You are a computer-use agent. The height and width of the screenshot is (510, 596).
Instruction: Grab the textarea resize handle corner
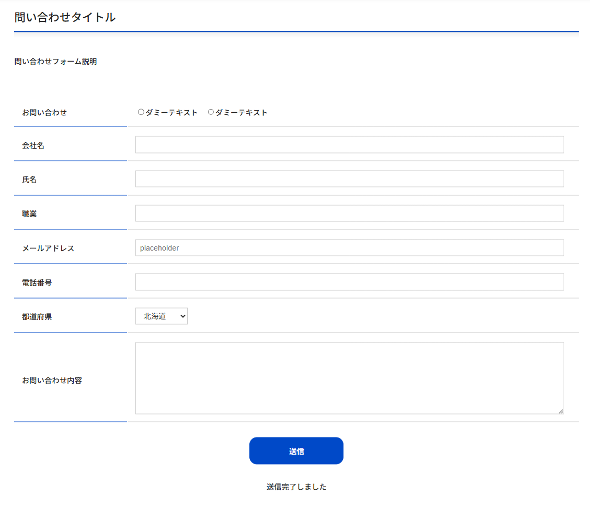[x=561, y=411]
